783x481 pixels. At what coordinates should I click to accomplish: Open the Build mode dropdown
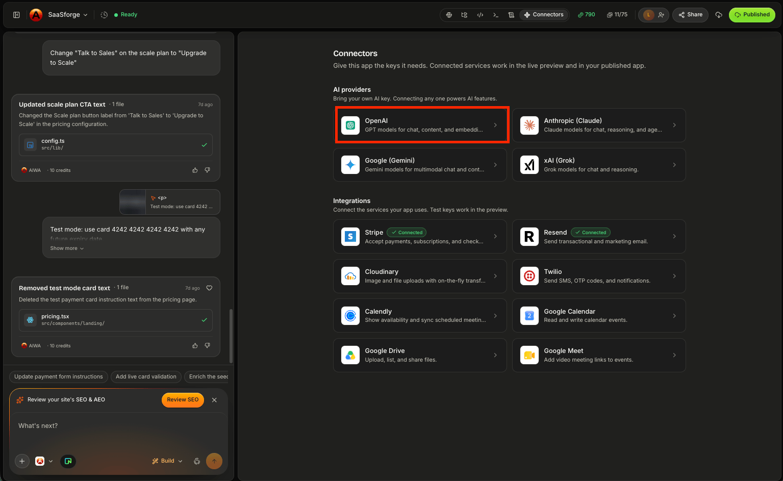click(167, 461)
